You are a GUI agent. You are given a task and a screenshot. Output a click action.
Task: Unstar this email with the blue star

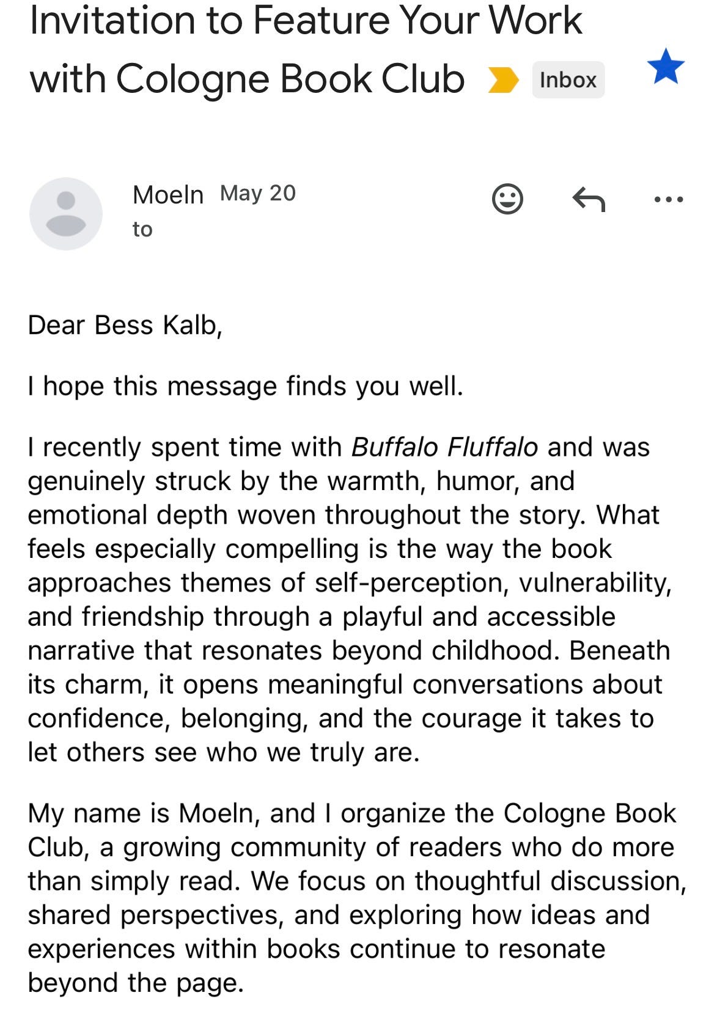pos(665,67)
